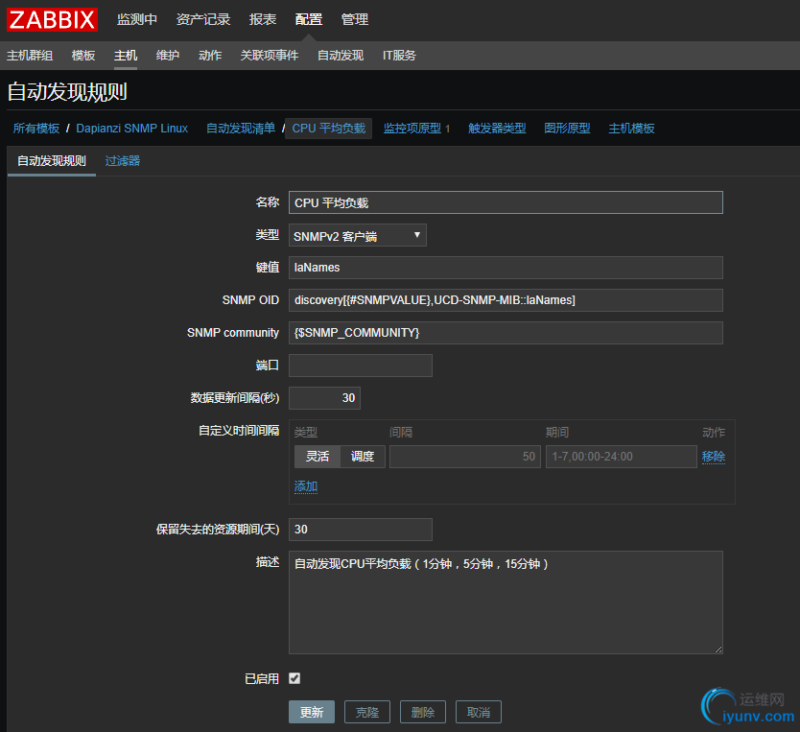Open the 资产记录 top menu
Viewport: 800px width, 732px height.
tap(203, 19)
